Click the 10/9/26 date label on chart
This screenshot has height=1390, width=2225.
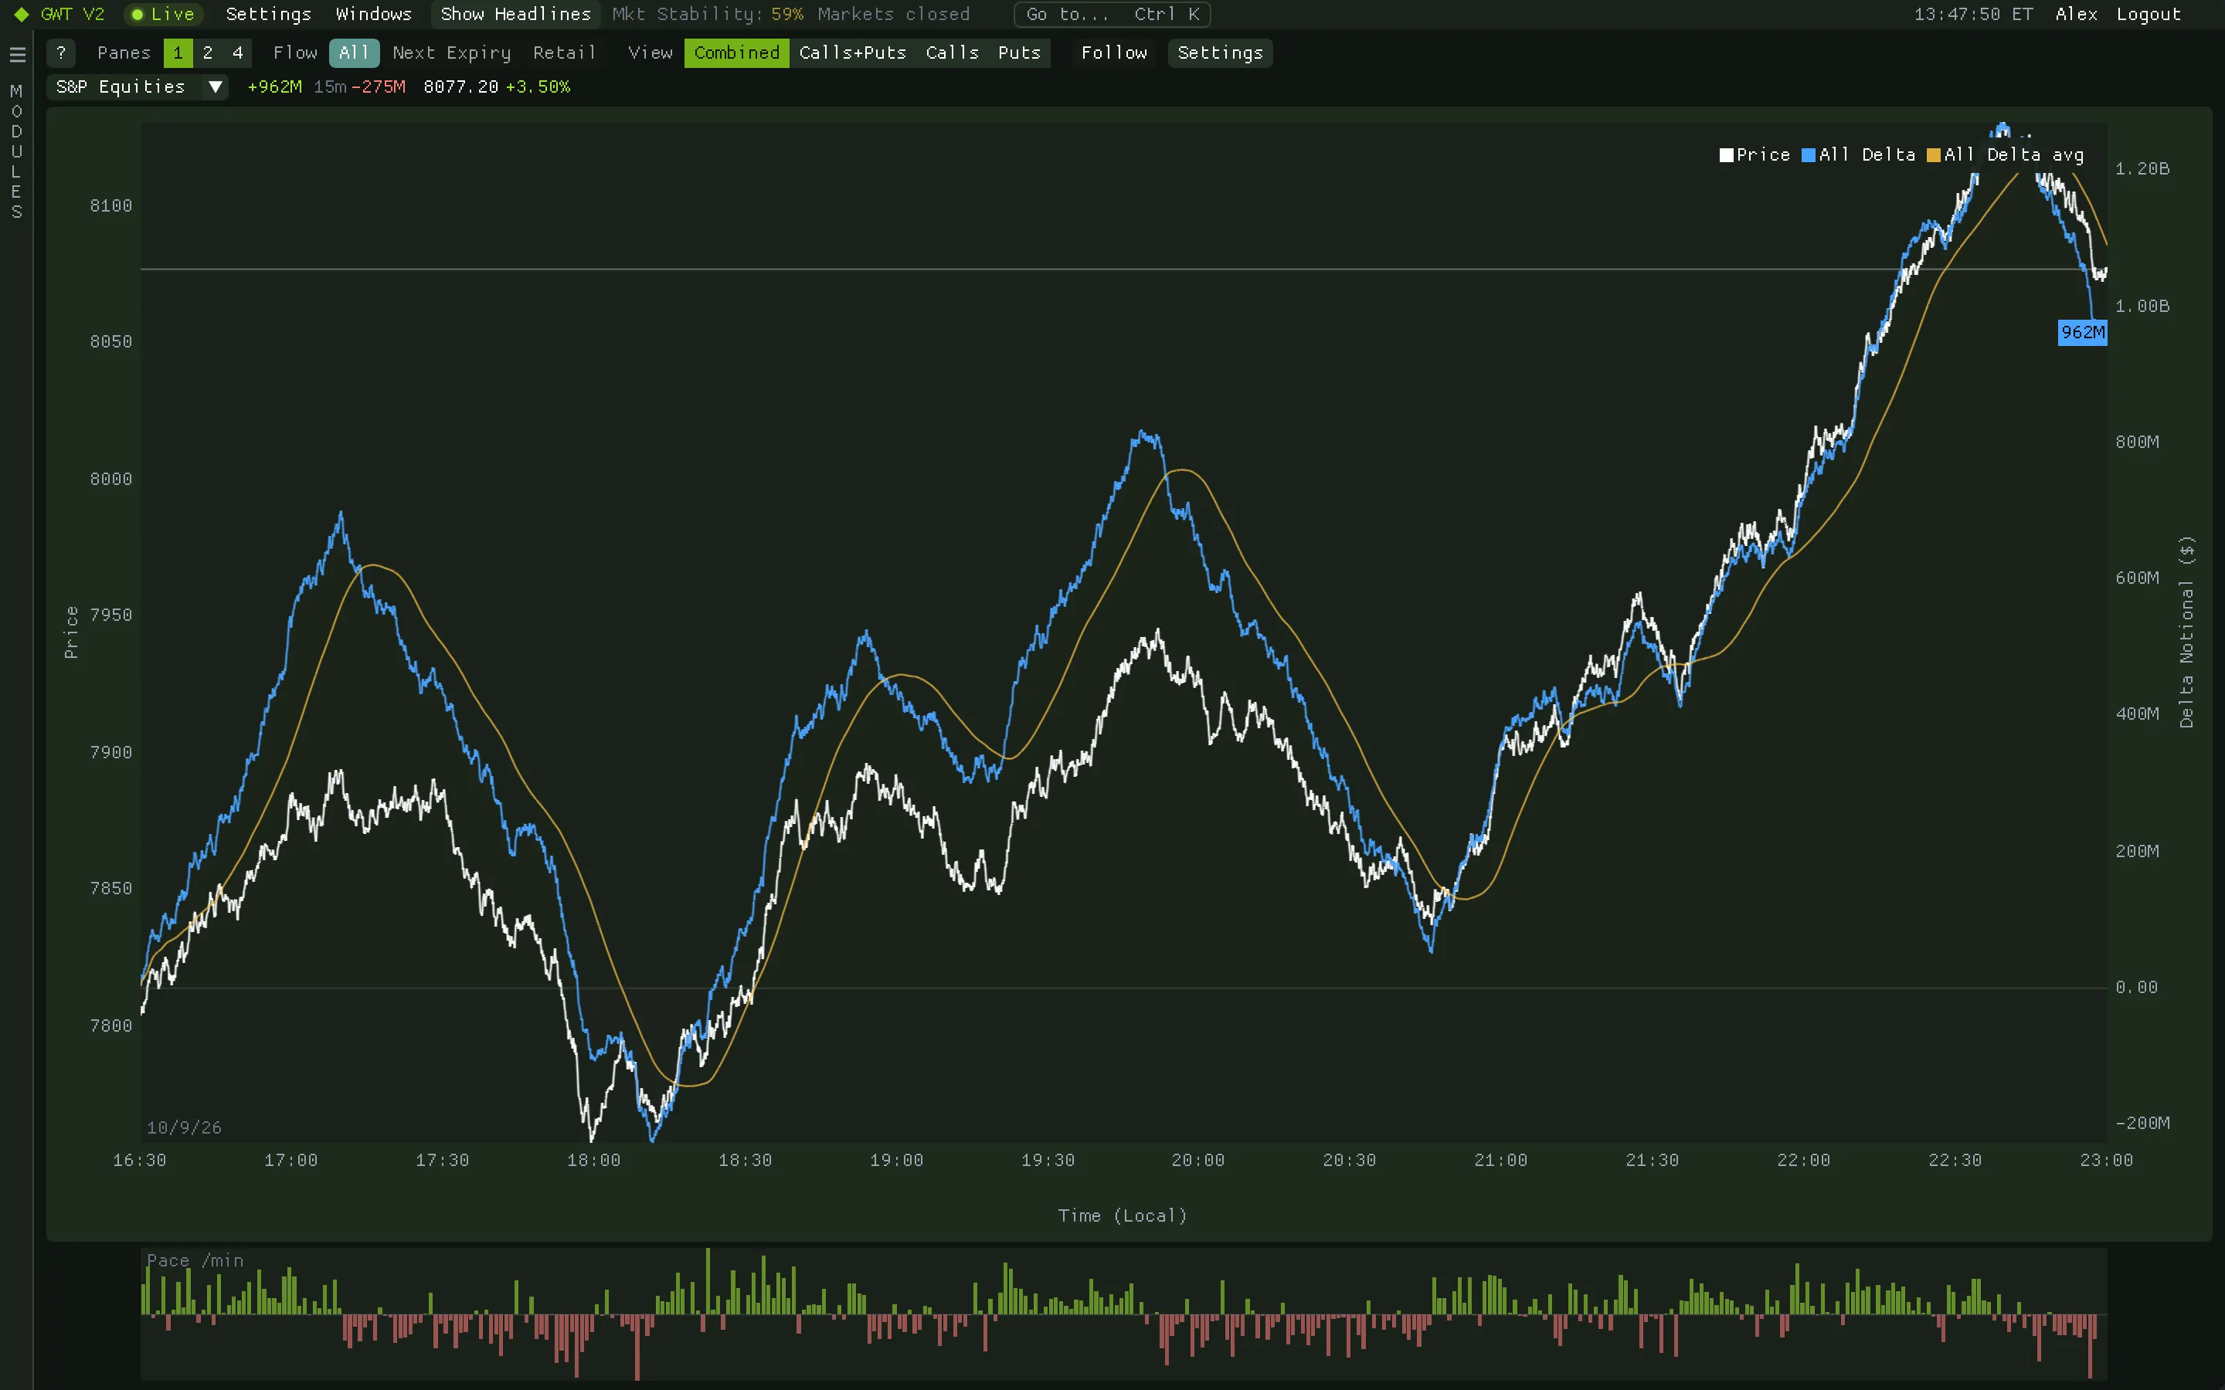(x=184, y=1127)
